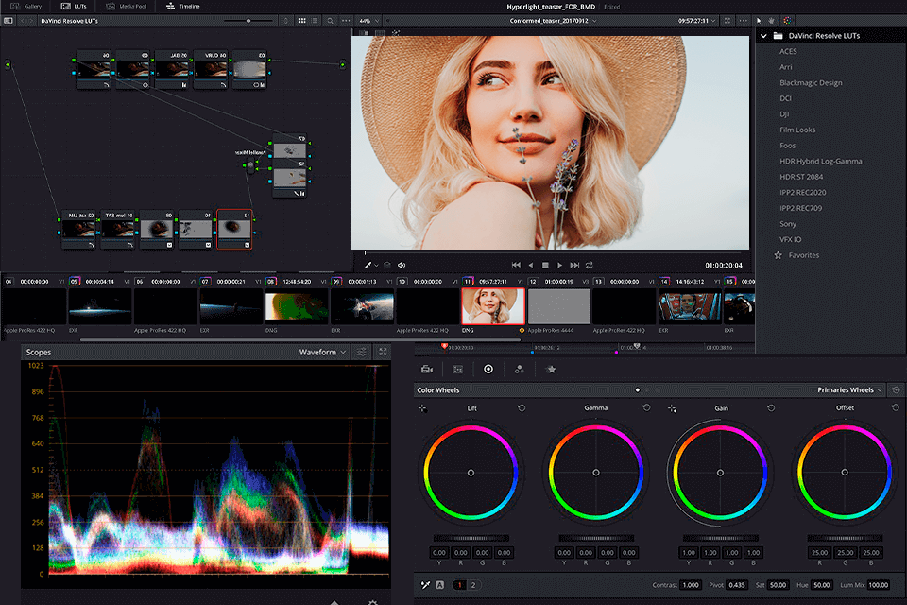This screenshot has width=907, height=605.
Task: Click the auto color balance wand icon
Action: (425, 585)
